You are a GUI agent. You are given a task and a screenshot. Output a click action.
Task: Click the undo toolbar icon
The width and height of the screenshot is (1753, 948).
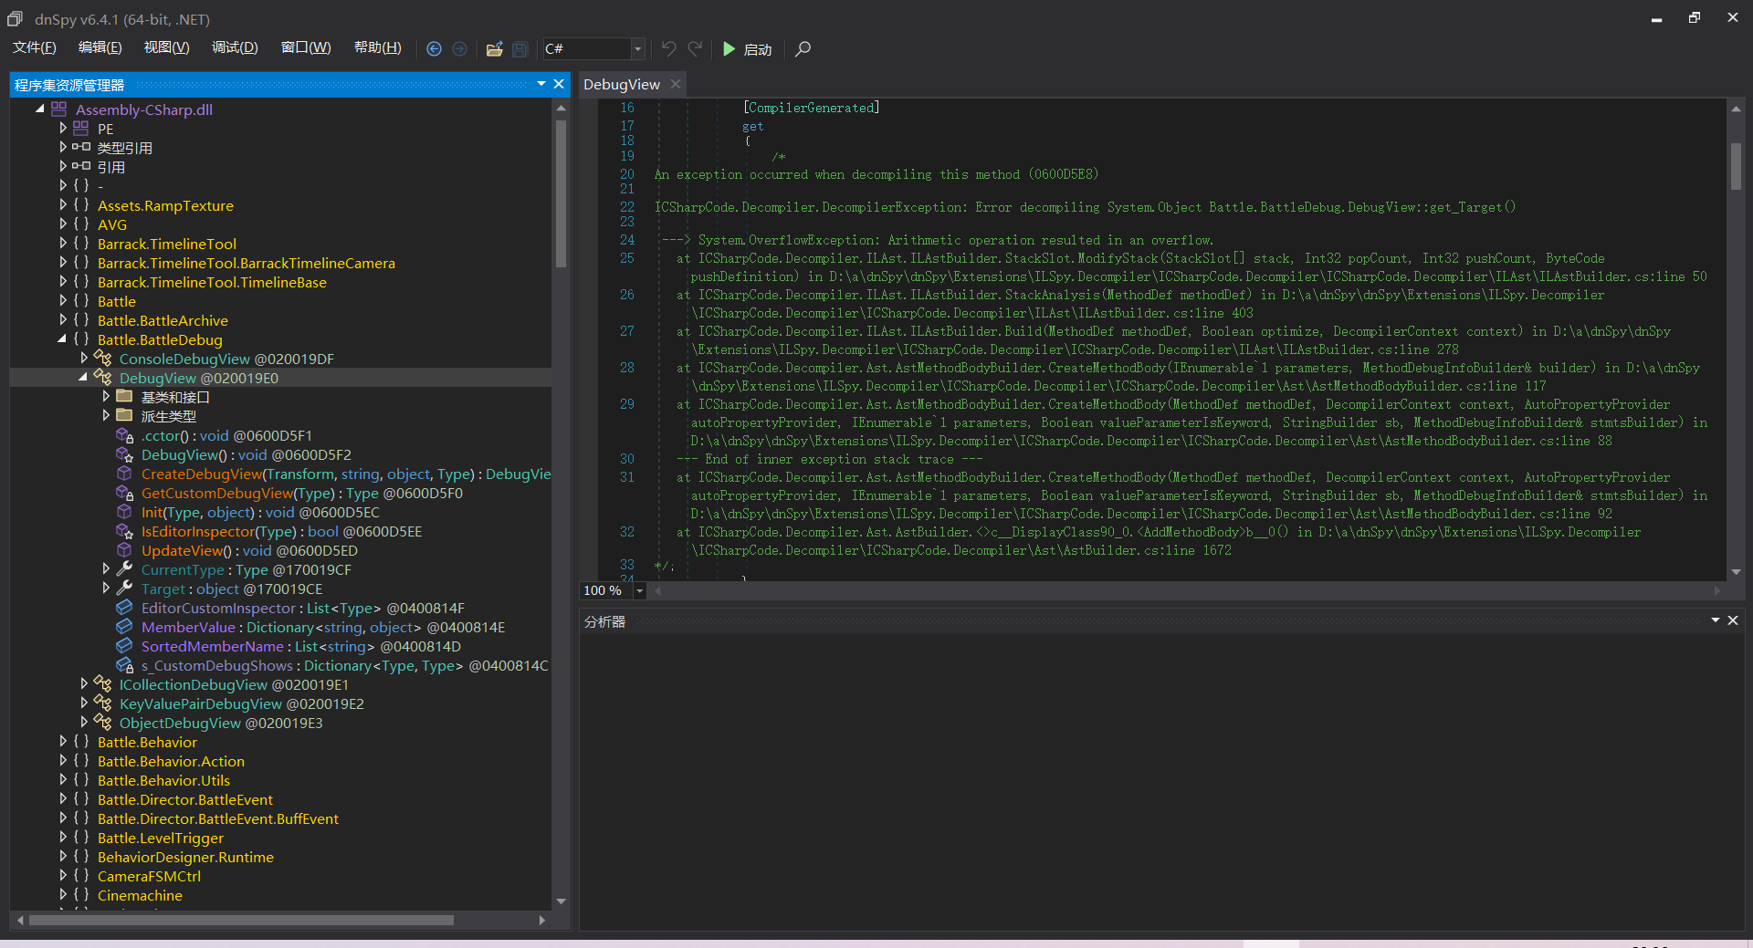tap(669, 49)
